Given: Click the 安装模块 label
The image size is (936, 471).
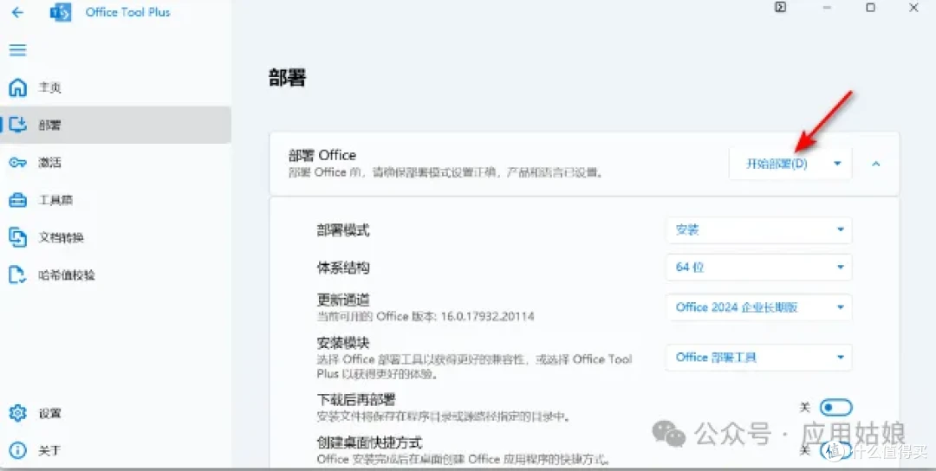Looking at the screenshot, I should coord(343,343).
